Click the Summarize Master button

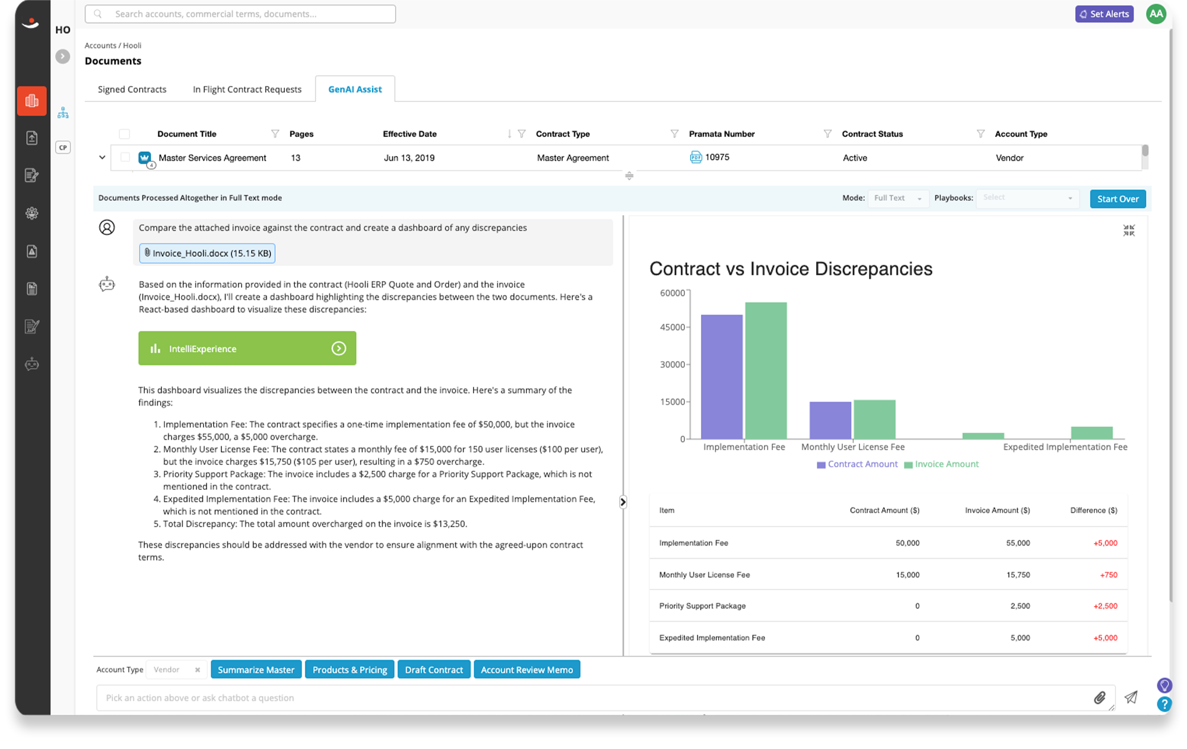point(256,670)
